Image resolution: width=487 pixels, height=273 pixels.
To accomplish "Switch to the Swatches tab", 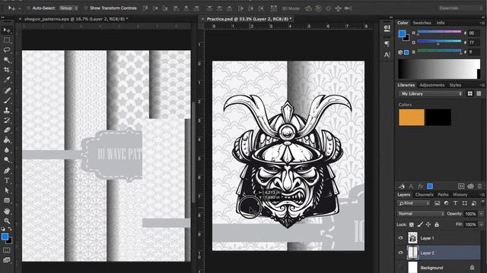I will (x=422, y=23).
